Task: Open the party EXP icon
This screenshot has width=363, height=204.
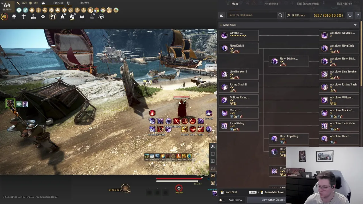Action: [72, 17]
